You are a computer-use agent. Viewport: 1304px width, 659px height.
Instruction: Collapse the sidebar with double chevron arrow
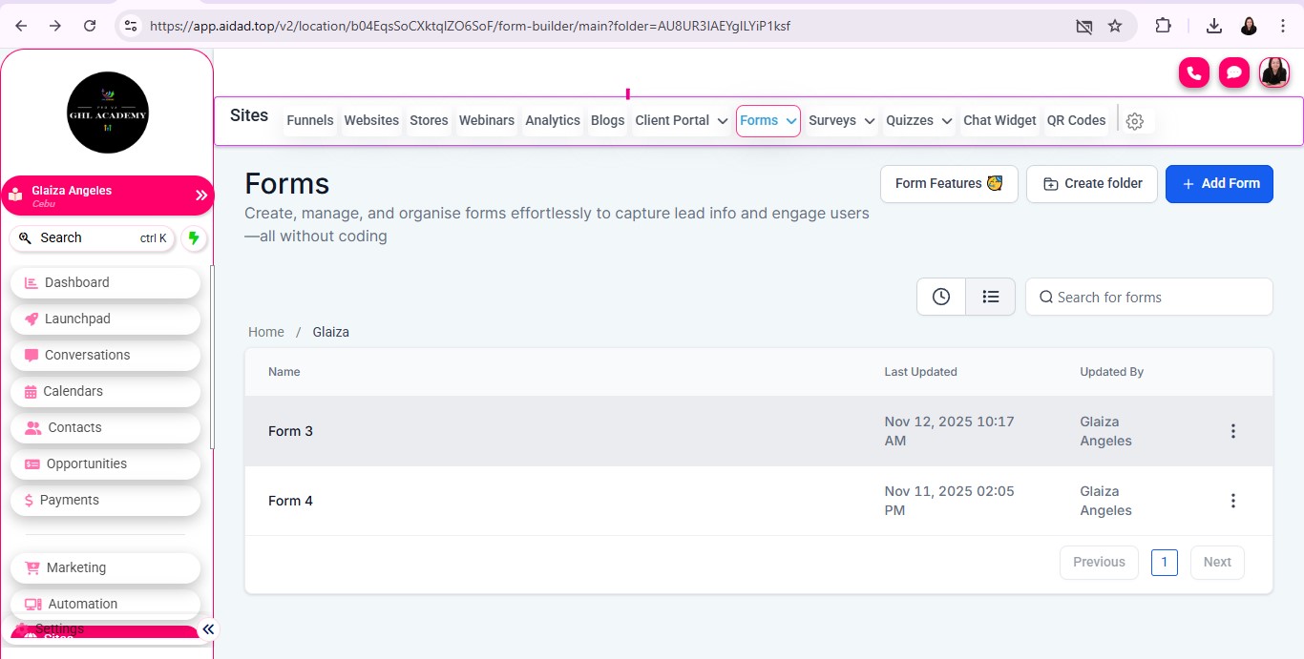point(209,628)
